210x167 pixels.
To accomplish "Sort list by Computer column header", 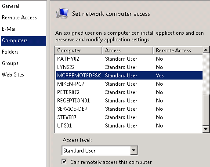I will click(78, 51).
